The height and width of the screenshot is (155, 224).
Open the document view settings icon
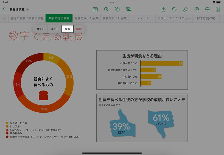218,9
